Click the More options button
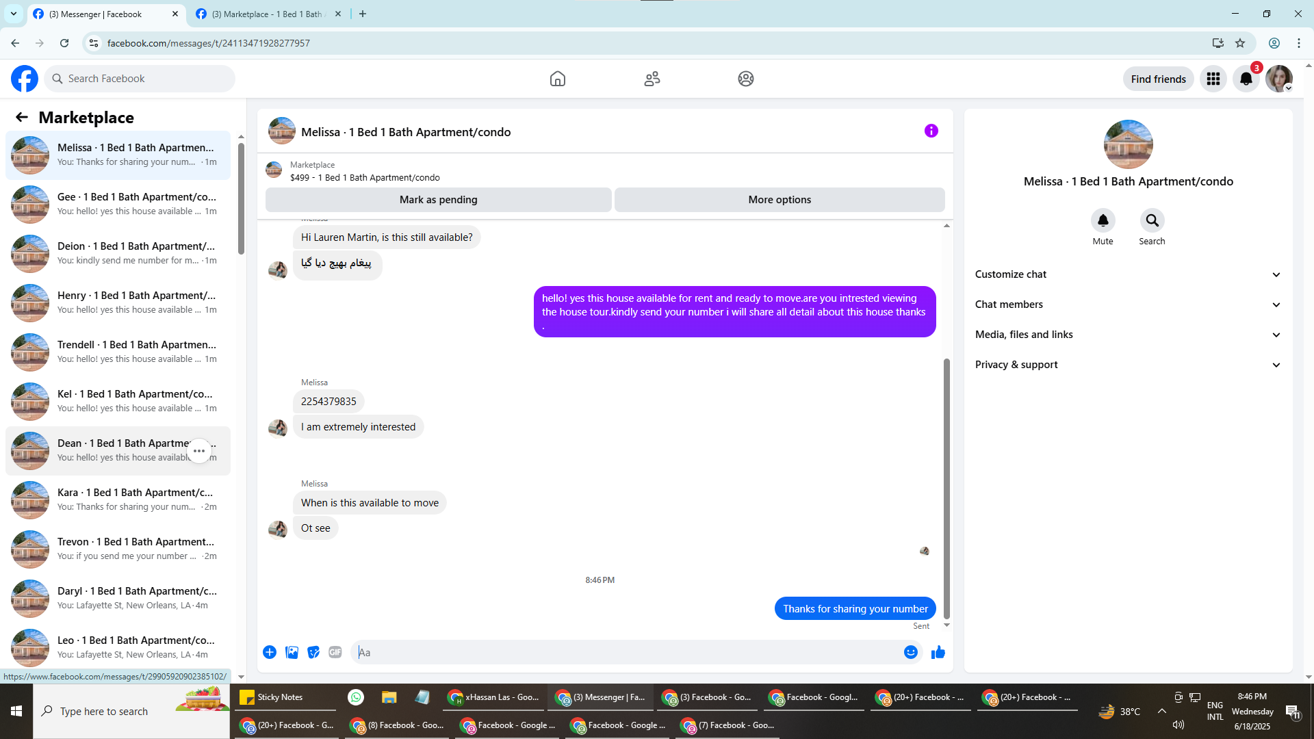This screenshot has height=739, width=1314. tap(780, 200)
